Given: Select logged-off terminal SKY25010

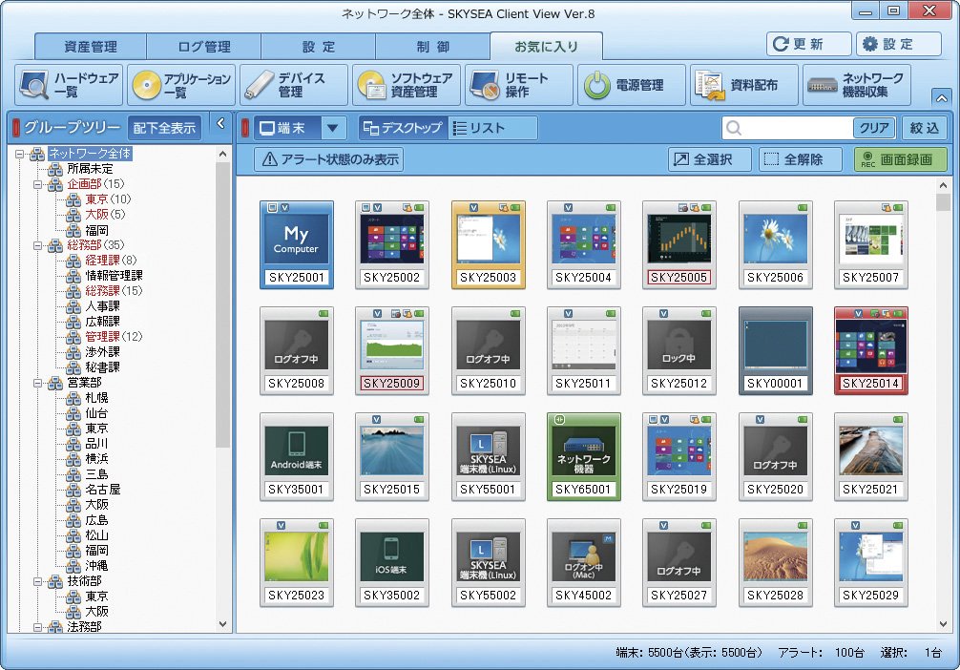Looking at the screenshot, I should coord(488,351).
